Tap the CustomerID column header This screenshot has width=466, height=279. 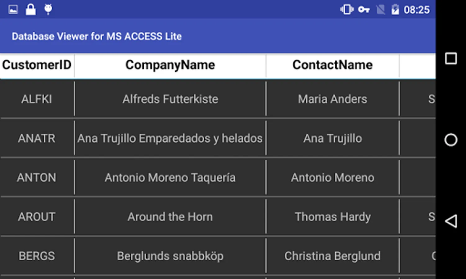point(37,65)
